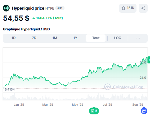Select the 1M chart range

[55, 38]
